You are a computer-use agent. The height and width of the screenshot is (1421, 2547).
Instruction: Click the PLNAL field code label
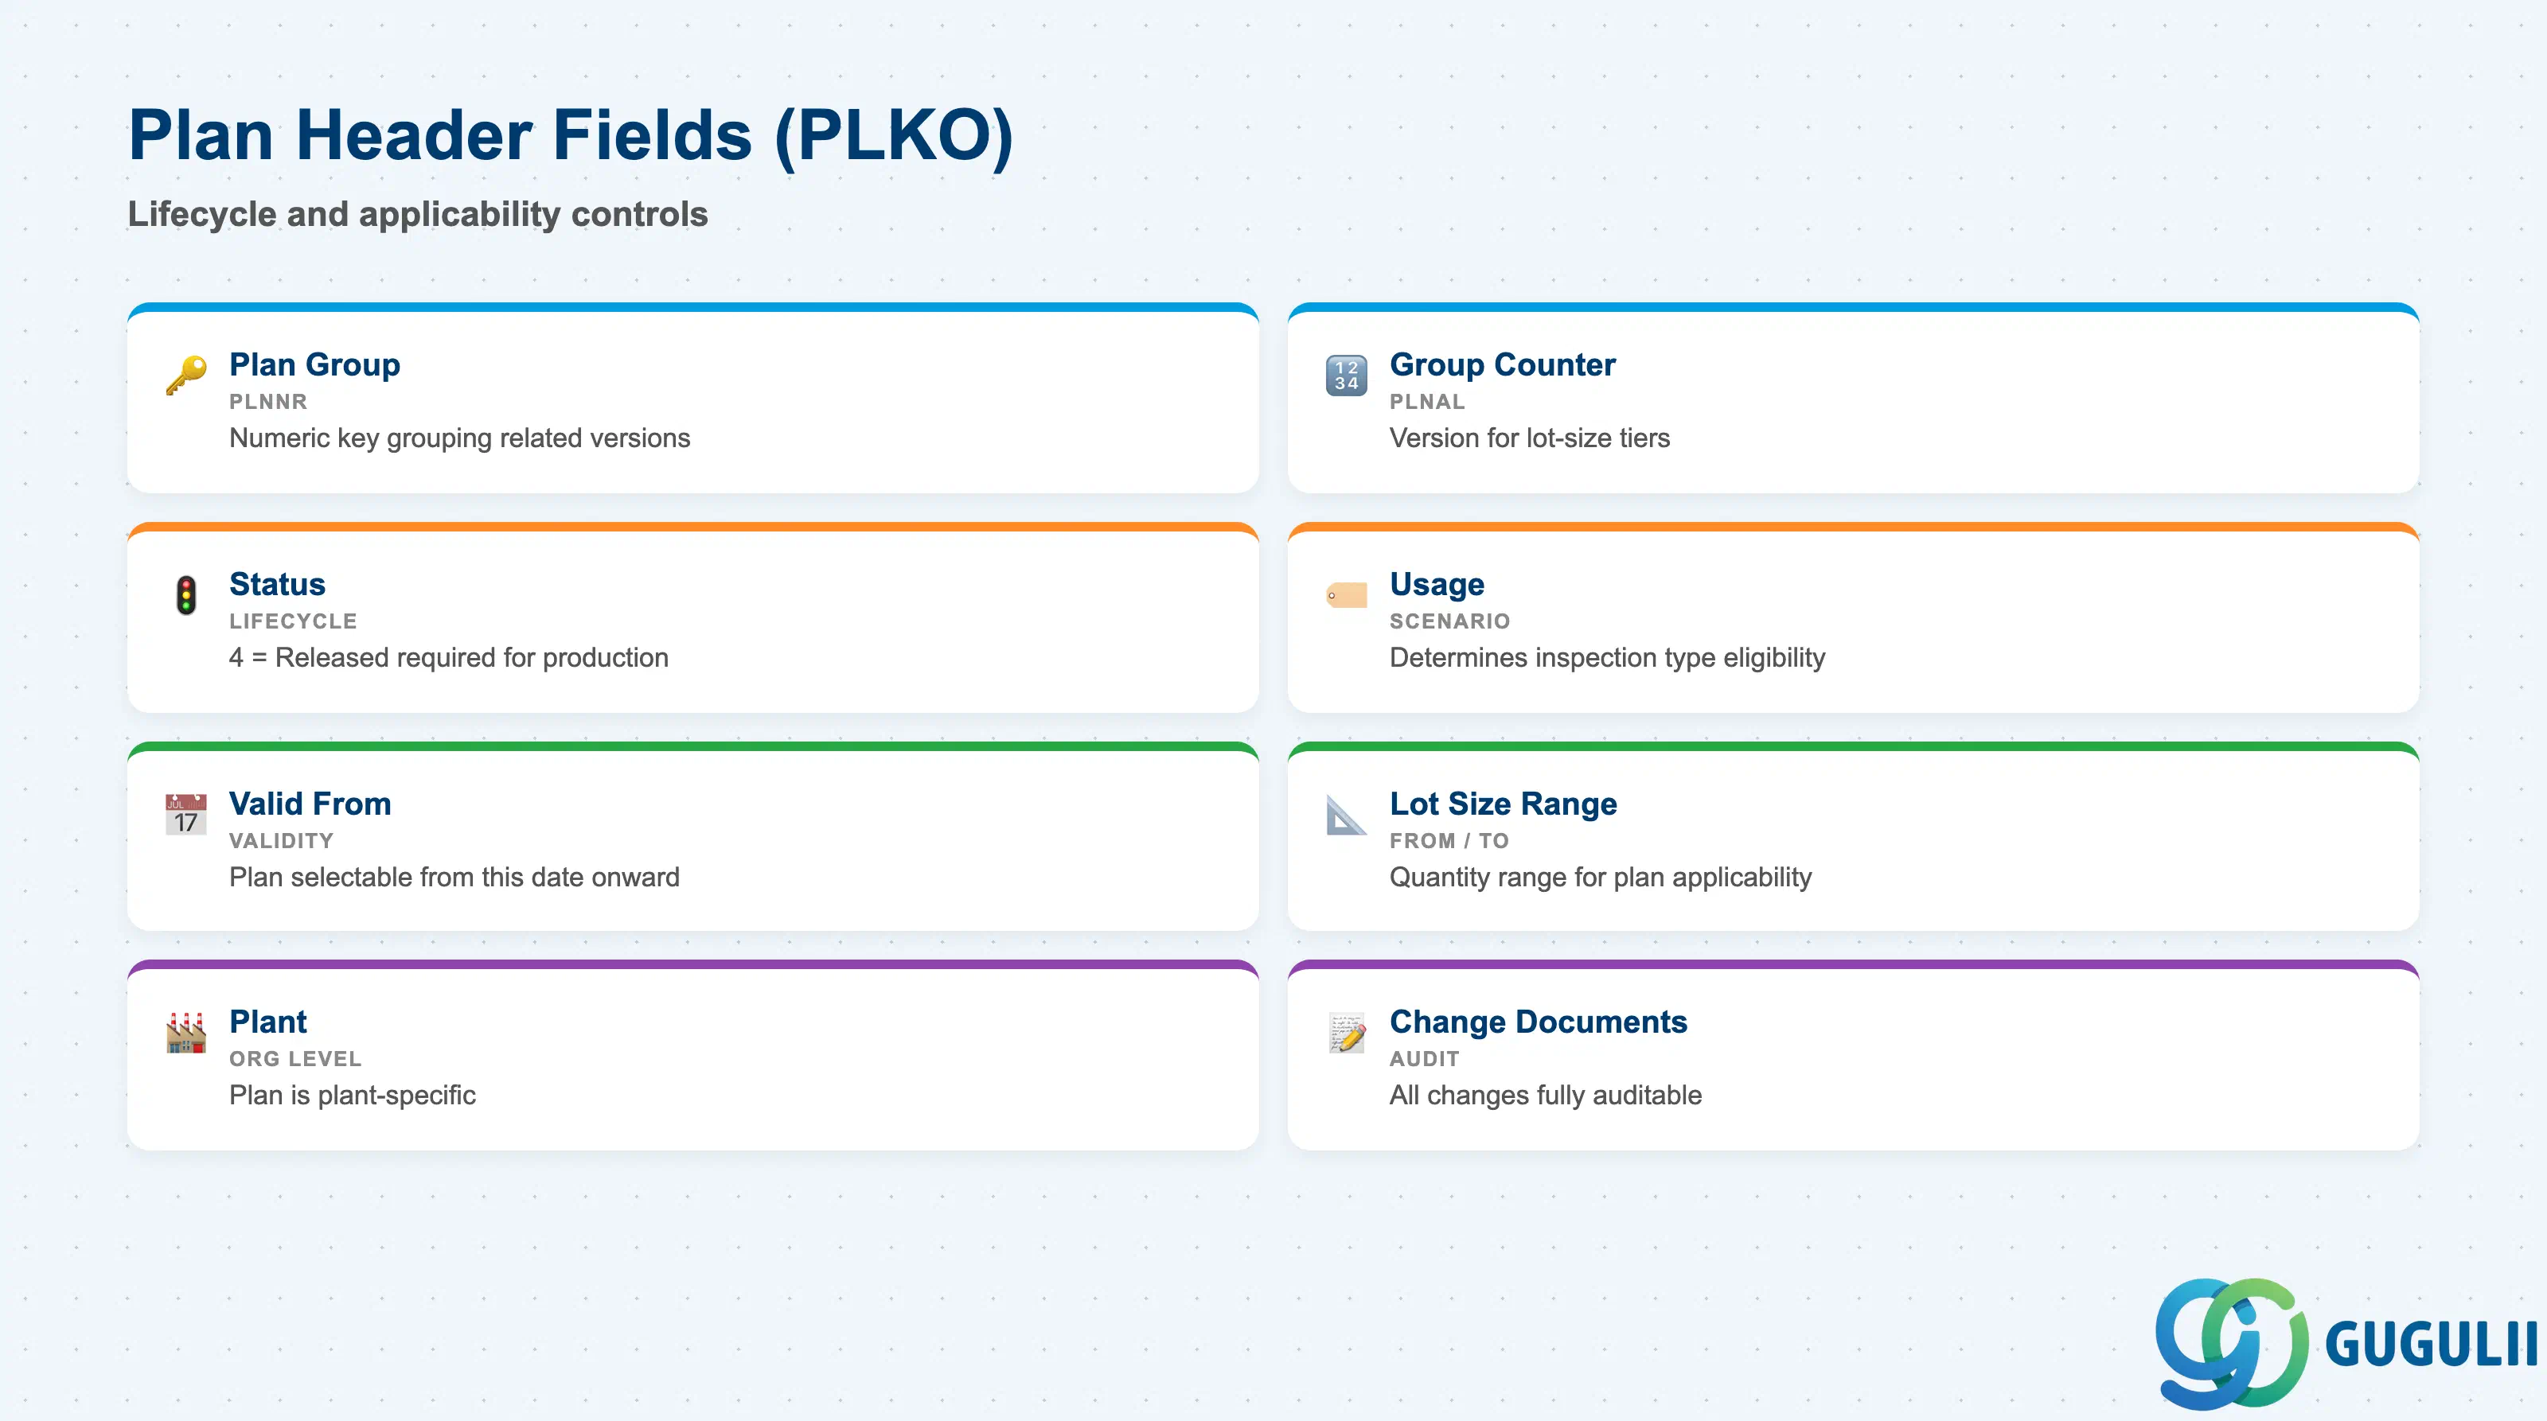(1427, 402)
